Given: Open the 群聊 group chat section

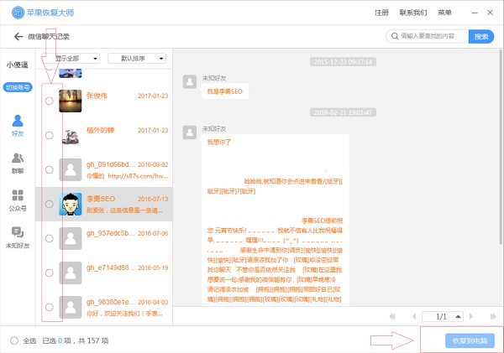Looking at the screenshot, I should [x=18, y=162].
